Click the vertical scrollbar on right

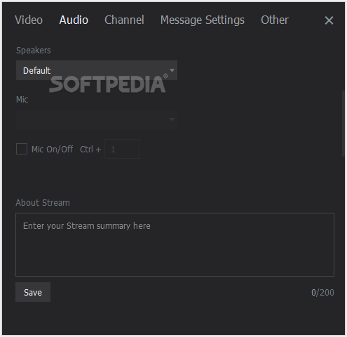pos(343,124)
